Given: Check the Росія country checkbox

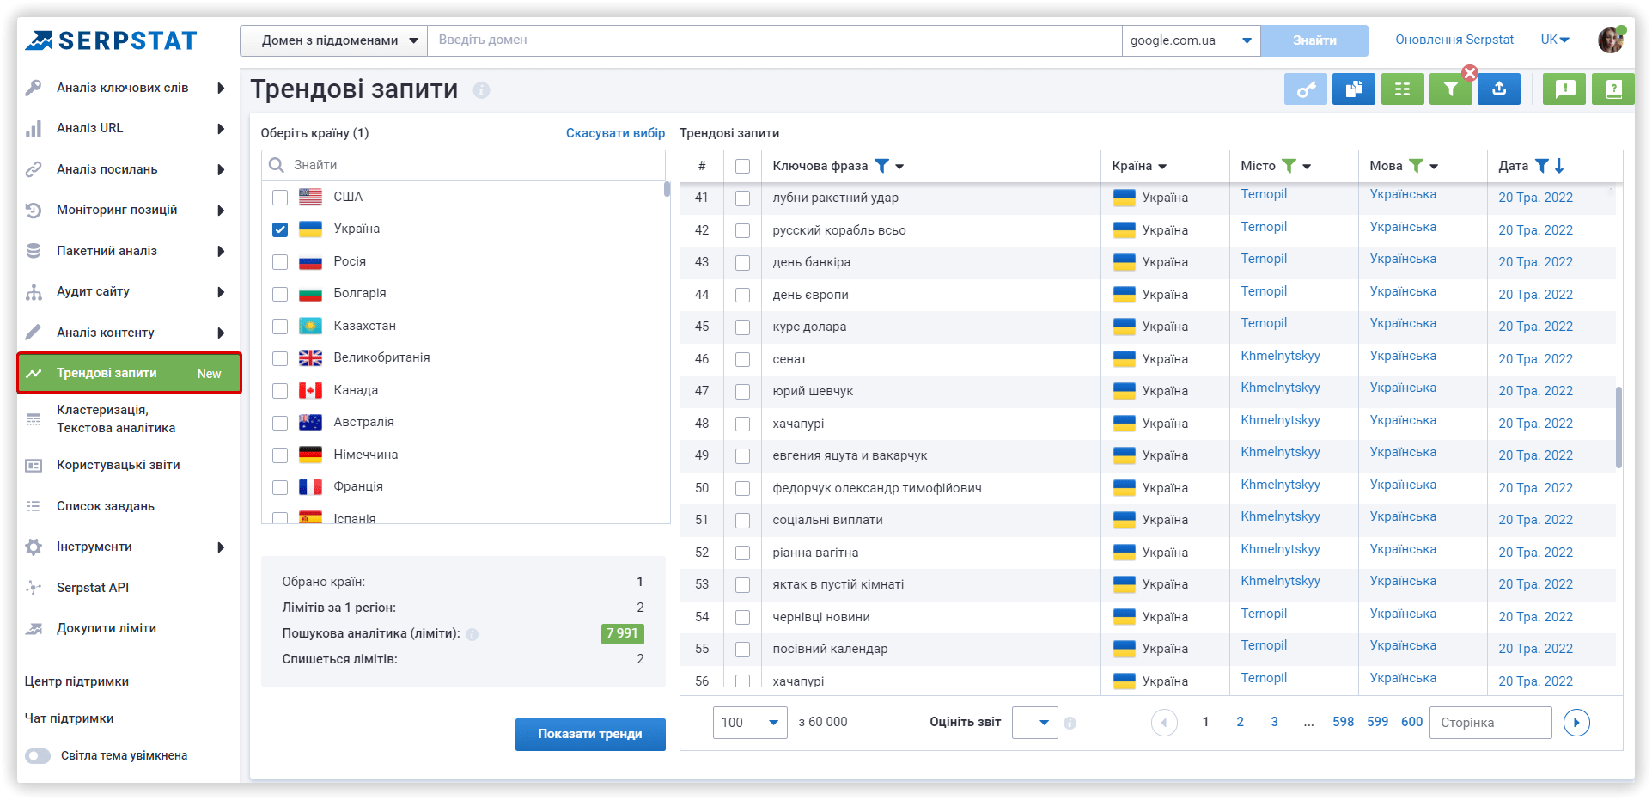Looking at the screenshot, I should tap(280, 261).
